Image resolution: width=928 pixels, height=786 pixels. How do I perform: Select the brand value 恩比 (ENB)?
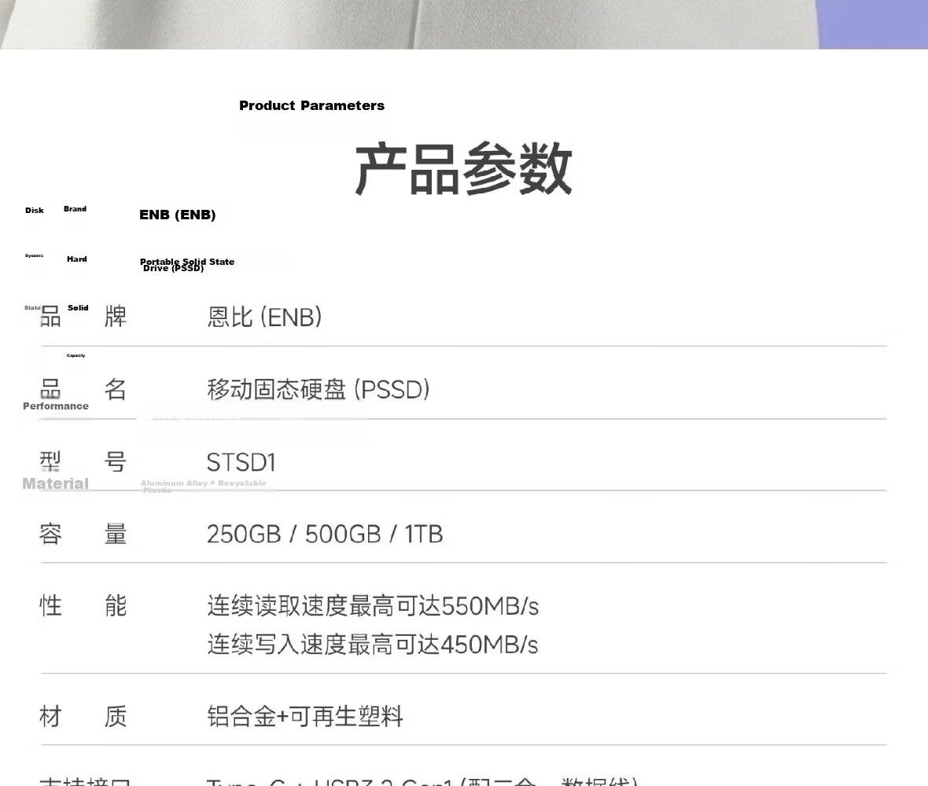click(x=264, y=317)
